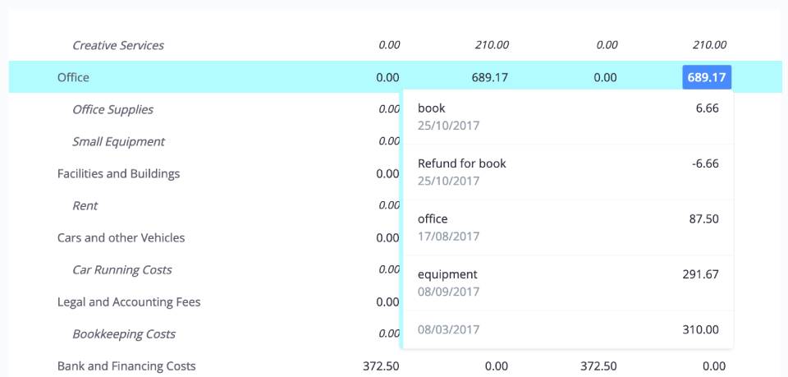Image resolution: width=788 pixels, height=377 pixels.
Task: Click the first 372.50 Bank and Financing amount
Action: point(381,366)
